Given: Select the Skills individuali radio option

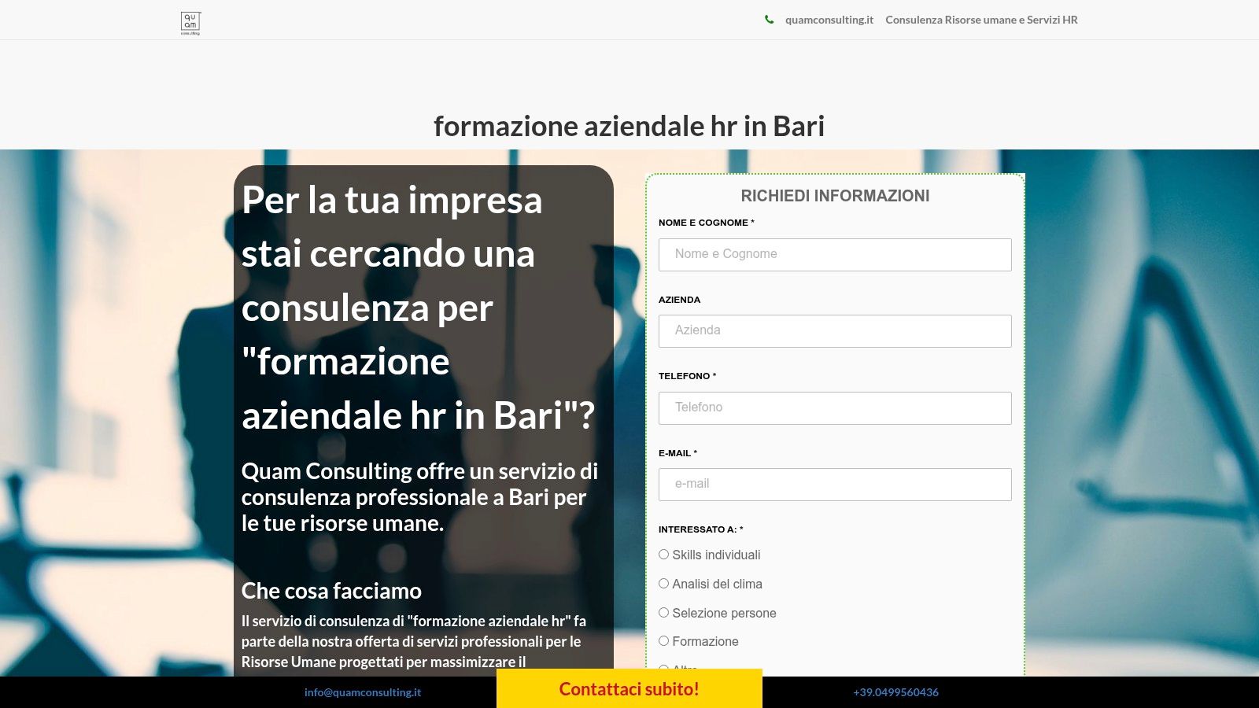Looking at the screenshot, I should click(x=664, y=555).
